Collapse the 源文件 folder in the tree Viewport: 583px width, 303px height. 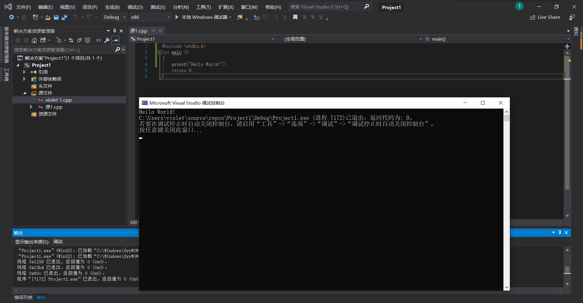coord(25,93)
